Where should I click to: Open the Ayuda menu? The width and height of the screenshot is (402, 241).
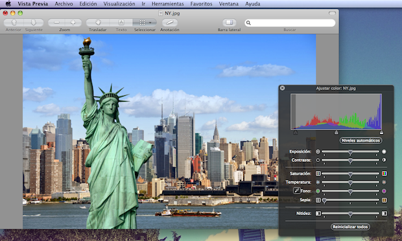tap(252, 4)
